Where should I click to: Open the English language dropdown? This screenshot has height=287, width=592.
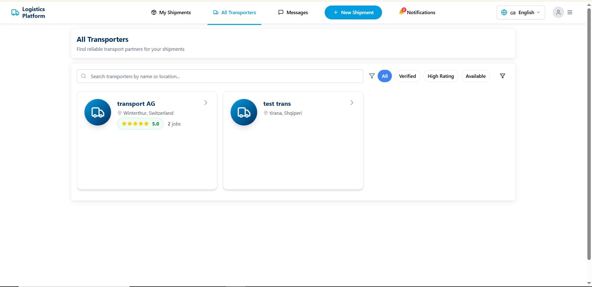(520, 12)
